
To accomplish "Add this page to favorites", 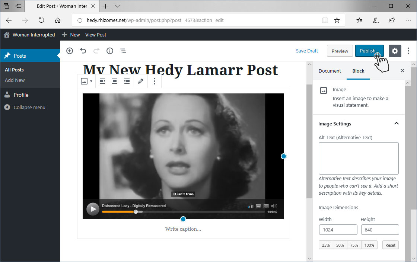I will point(337,20).
